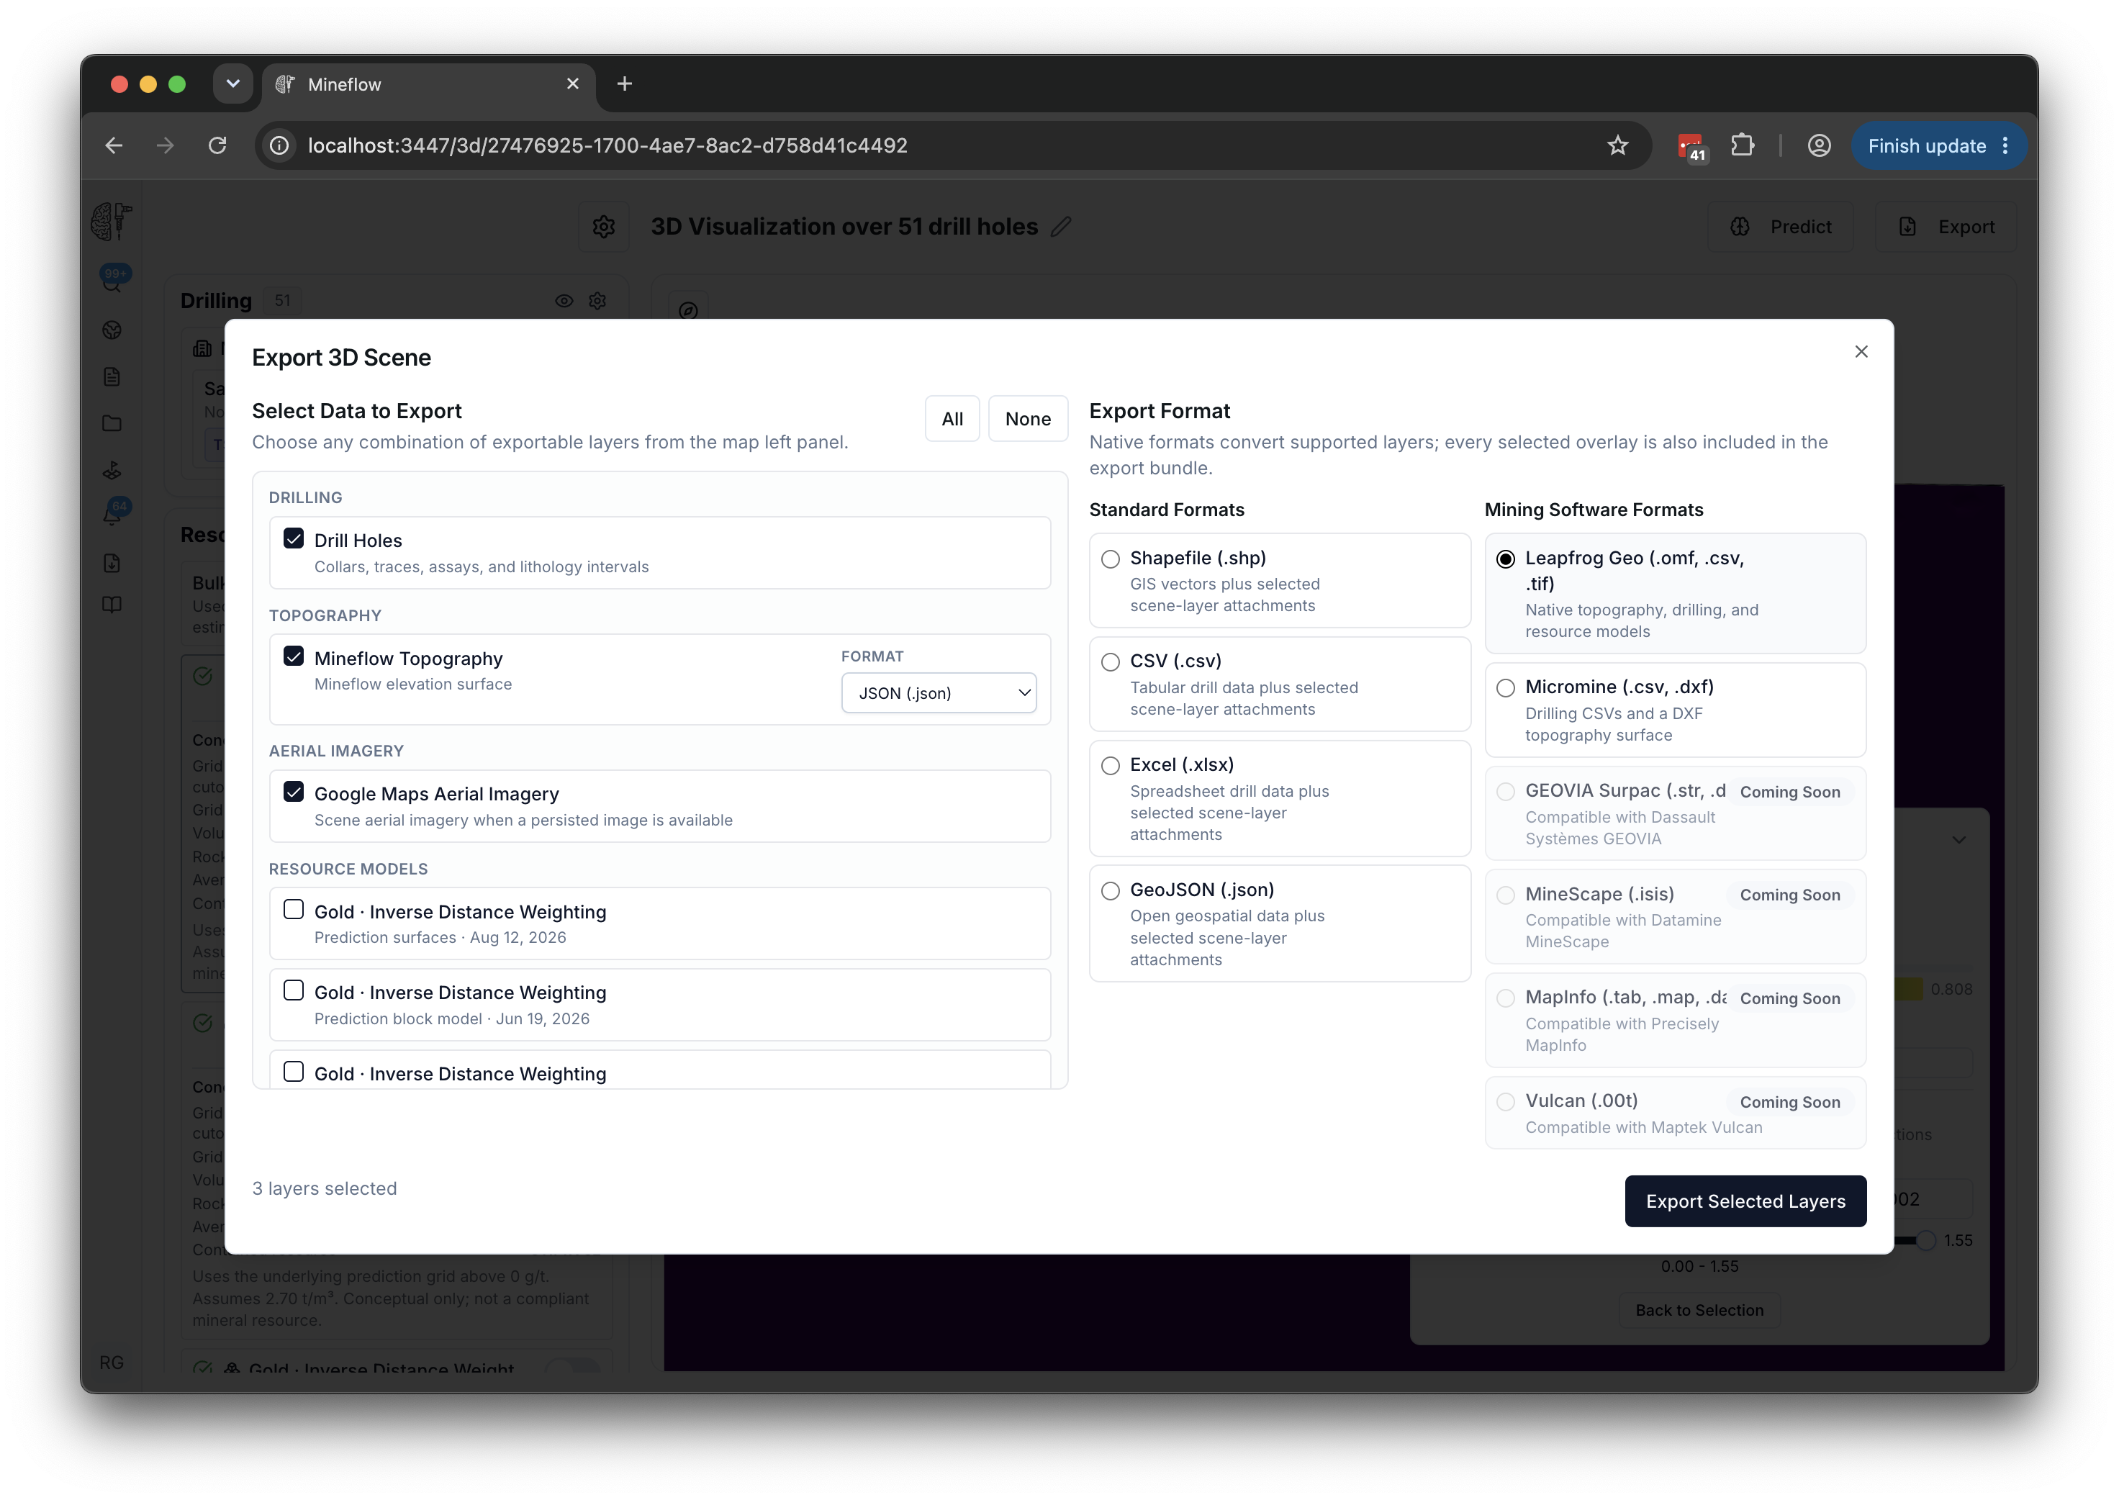Uncheck the Drill Holes checkbox
This screenshot has height=1500, width=2119.
click(x=294, y=538)
